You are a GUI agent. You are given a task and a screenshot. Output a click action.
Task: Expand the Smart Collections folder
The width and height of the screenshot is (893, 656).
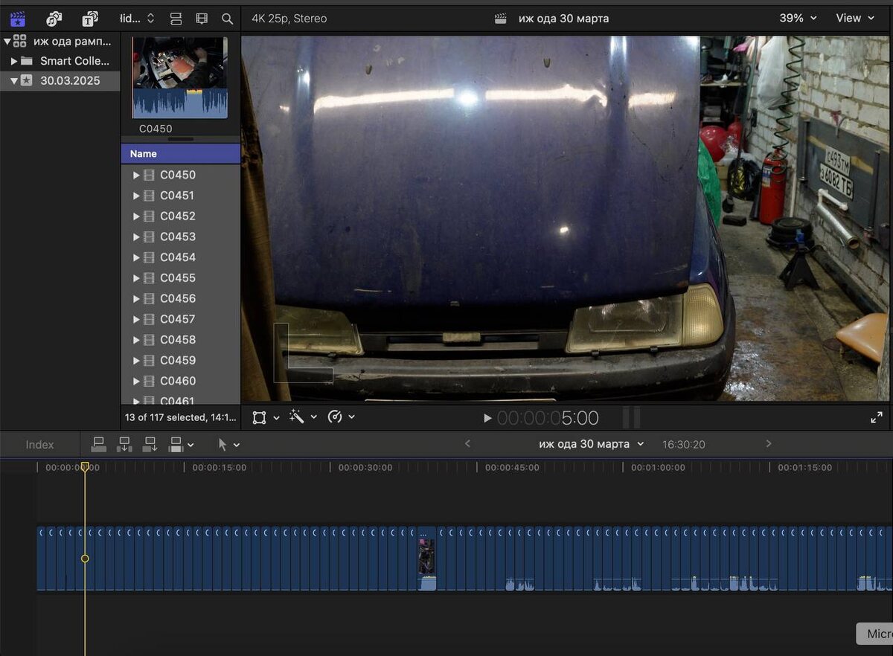click(x=14, y=61)
